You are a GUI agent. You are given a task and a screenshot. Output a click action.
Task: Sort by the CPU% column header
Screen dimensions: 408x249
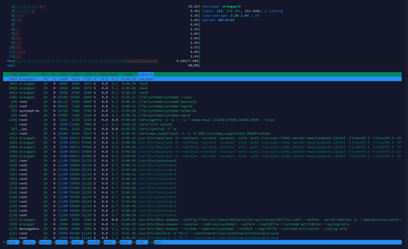pos(104,75)
